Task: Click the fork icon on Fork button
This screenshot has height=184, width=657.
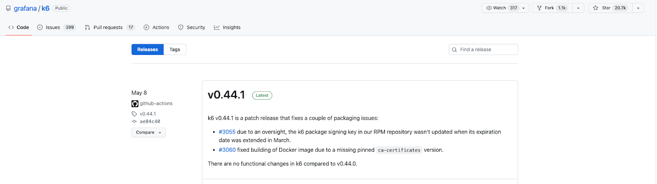Action: [540, 8]
